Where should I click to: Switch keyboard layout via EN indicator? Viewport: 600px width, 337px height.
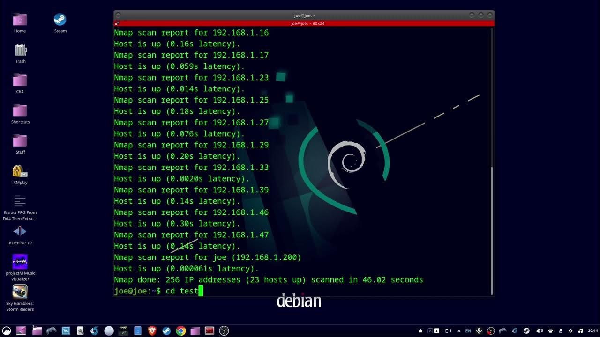click(x=468, y=330)
